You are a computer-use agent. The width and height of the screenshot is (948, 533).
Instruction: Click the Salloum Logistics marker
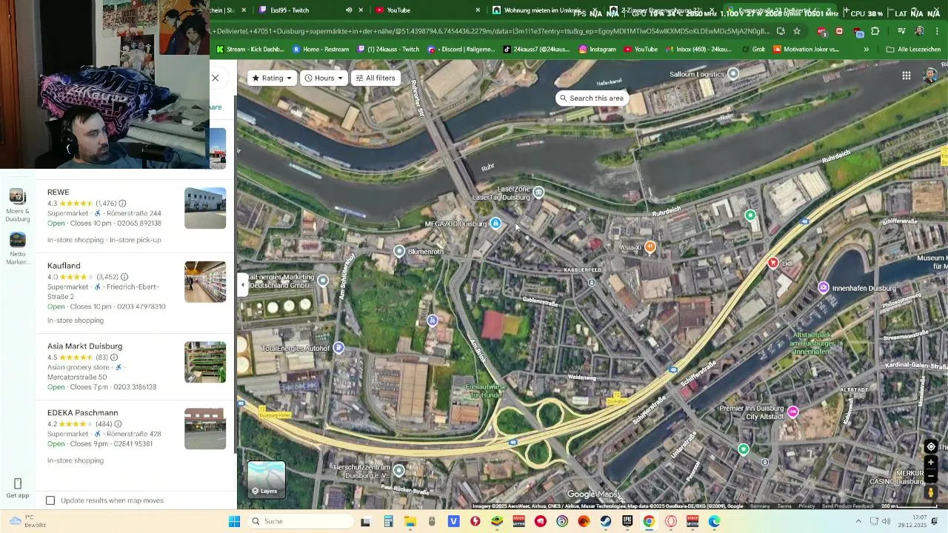(733, 73)
